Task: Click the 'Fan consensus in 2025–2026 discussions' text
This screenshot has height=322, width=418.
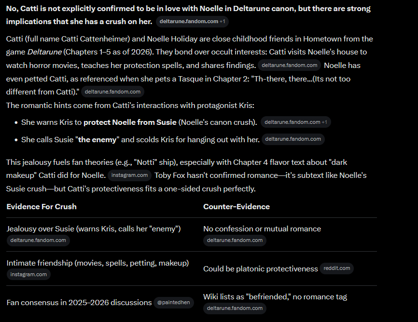Action: click(79, 303)
